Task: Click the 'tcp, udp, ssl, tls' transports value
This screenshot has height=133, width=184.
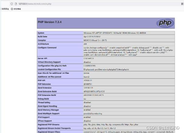Action: click(x=99, y=128)
